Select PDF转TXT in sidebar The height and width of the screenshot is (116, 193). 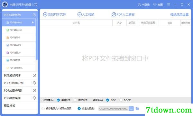pos(19,60)
